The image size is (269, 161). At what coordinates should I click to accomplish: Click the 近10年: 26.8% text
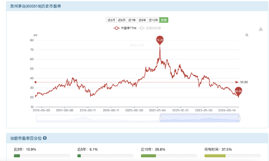pos(153,150)
